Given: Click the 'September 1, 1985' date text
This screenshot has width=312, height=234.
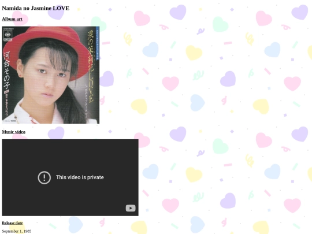Looking at the screenshot, I should (17, 231).
